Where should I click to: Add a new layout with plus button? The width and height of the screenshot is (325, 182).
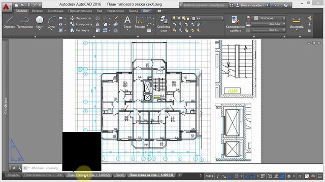point(179,175)
